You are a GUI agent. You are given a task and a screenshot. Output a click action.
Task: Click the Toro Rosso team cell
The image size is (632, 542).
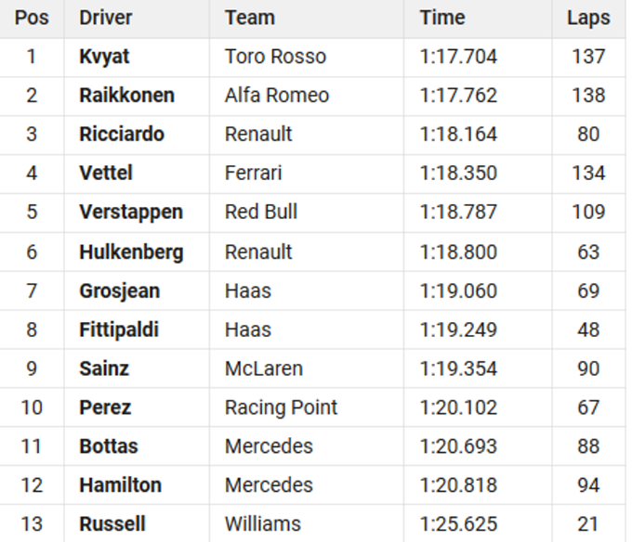click(275, 57)
